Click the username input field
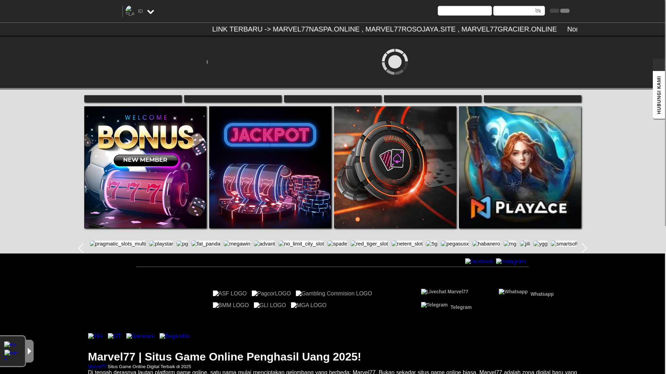This screenshot has width=666, height=374. (x=464, y=11)
